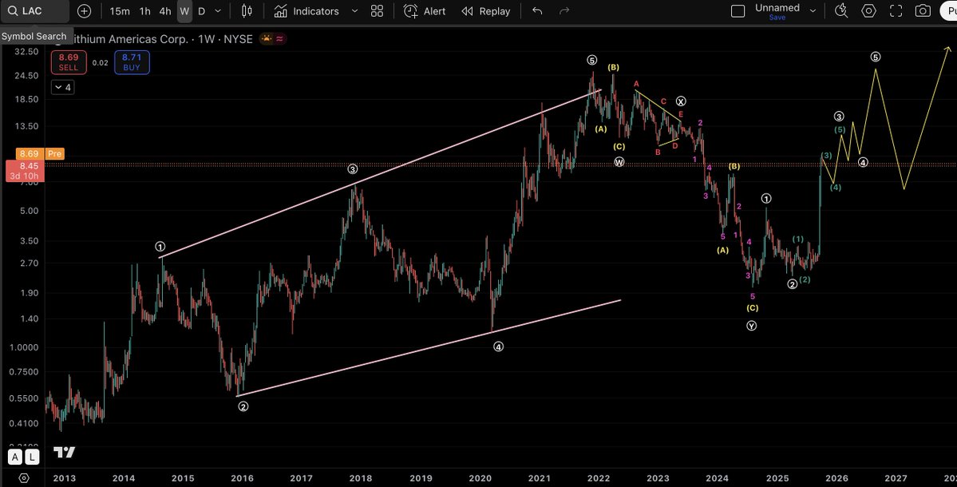The height and width of the screenshot is (487, 957).
Task: Toggle auto scale A button
Action: [15, 457]
